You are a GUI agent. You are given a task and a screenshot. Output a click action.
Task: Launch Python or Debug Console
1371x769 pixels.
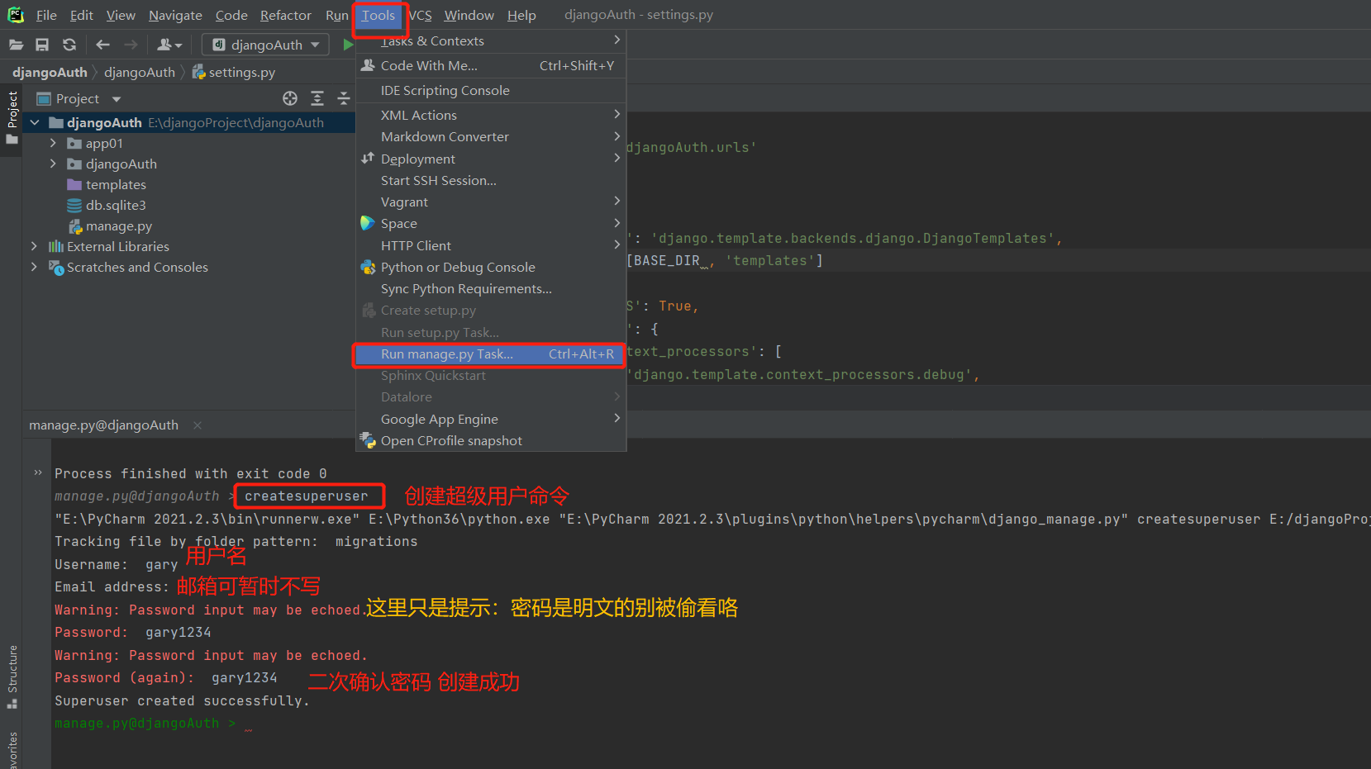click(x=491, y=267)
